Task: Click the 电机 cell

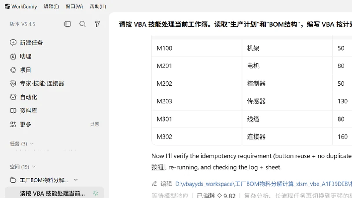Action: [253, 66]
